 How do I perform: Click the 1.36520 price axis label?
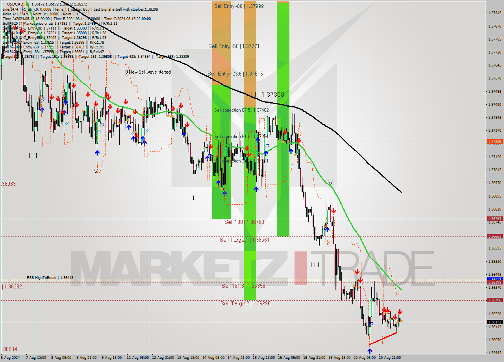[x=494, y=261]
